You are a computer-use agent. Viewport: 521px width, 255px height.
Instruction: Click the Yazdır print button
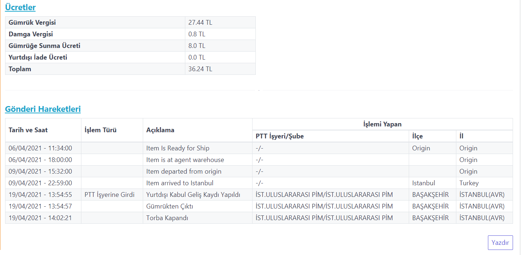click(500, 243)
